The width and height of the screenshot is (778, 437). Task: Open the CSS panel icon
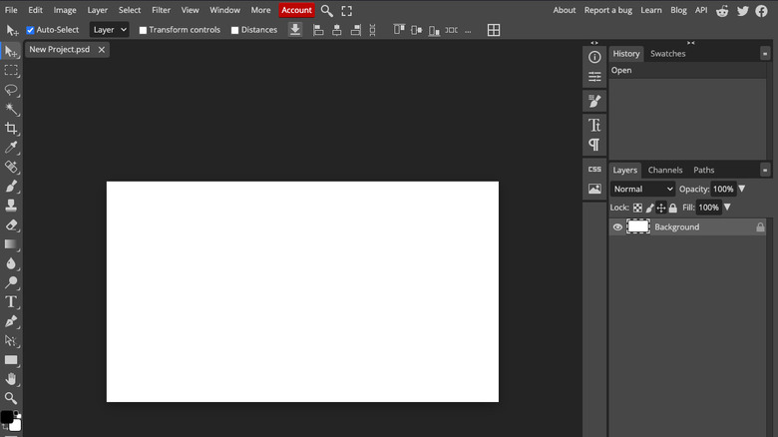[x=594, y=170]
